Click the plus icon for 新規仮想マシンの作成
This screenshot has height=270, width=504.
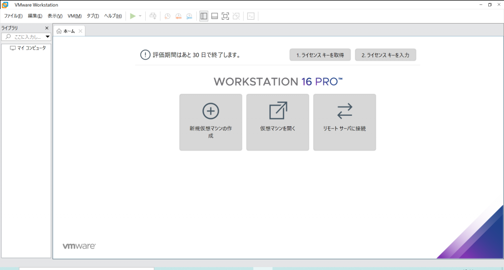pos(211,111)
